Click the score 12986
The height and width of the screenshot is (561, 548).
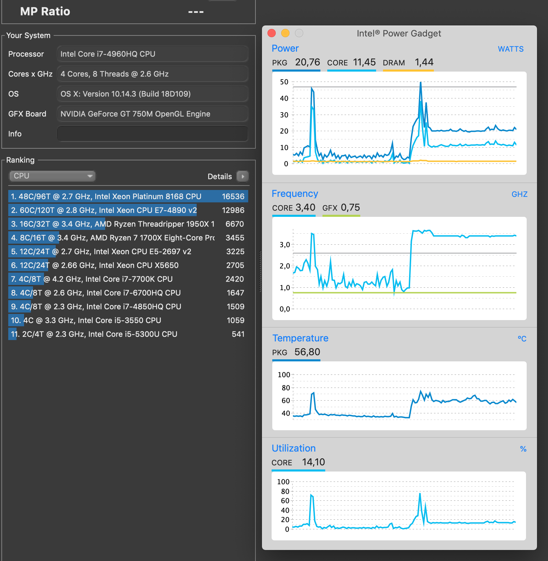[233, 210]
